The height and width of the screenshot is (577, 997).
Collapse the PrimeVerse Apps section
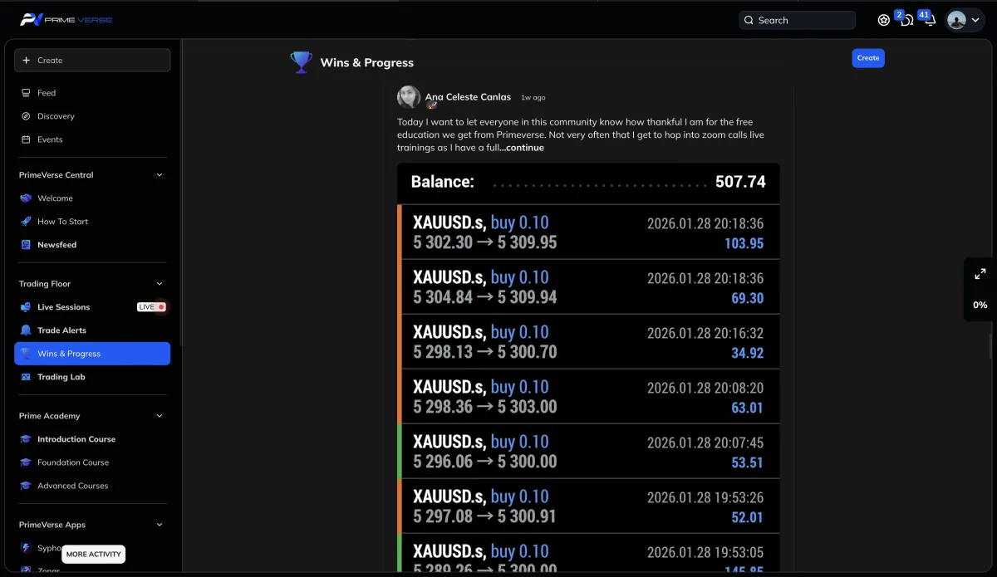(x=160, y=525)
